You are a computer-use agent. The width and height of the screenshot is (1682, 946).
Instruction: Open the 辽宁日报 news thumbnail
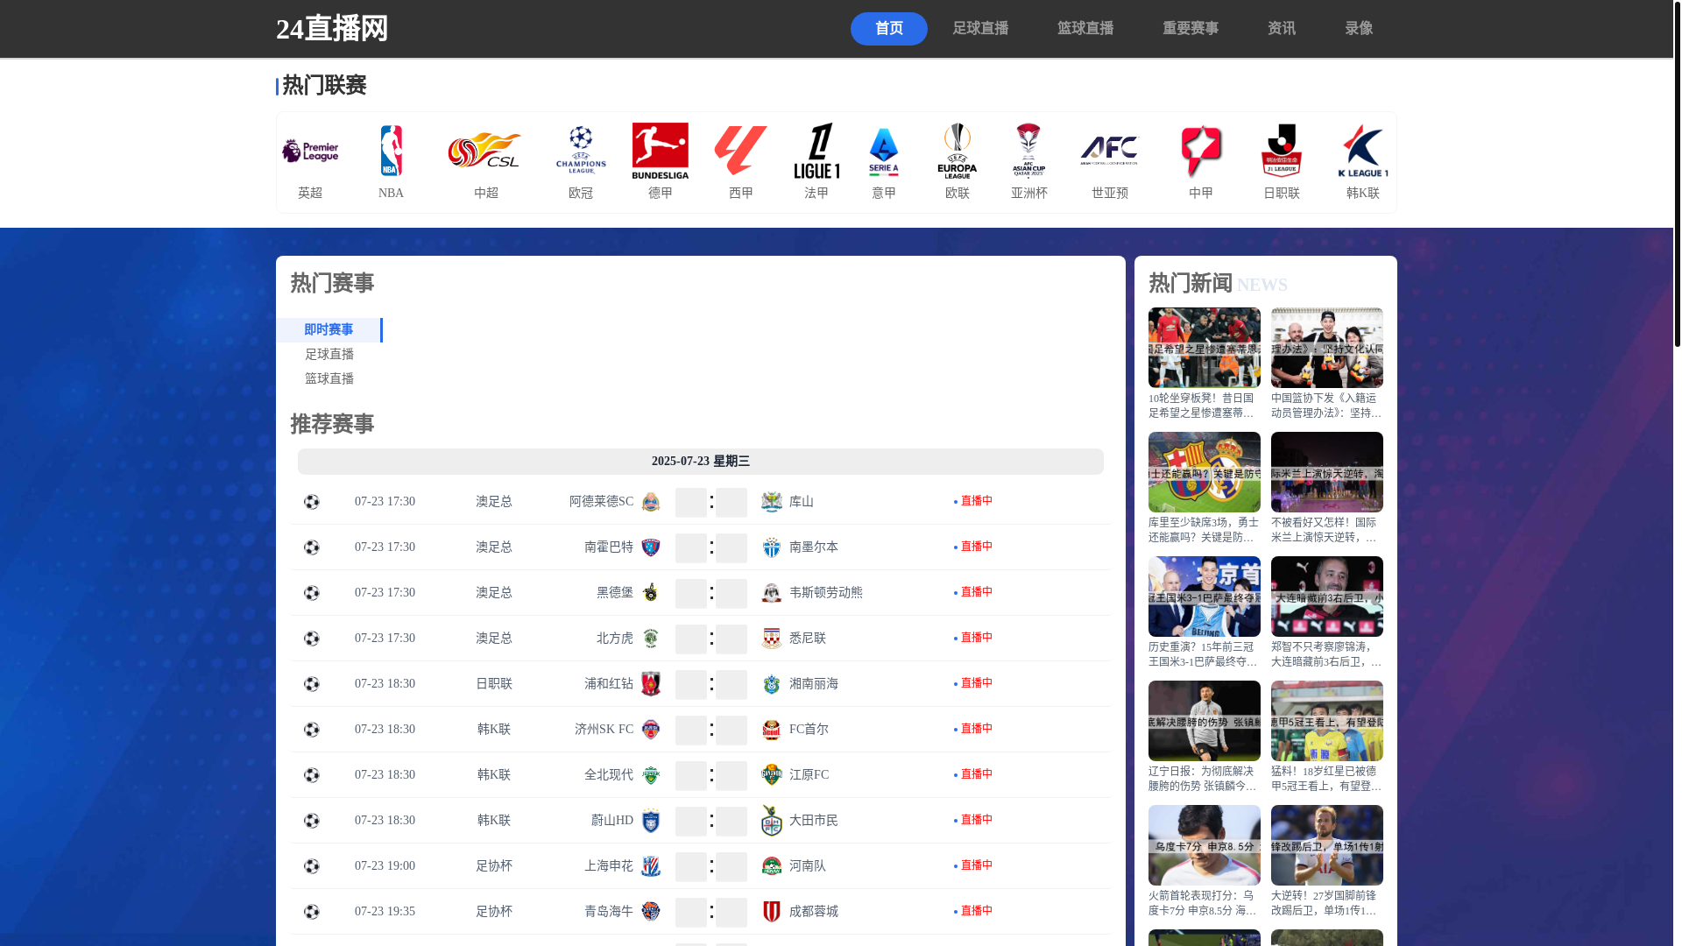click(1205, 721)
